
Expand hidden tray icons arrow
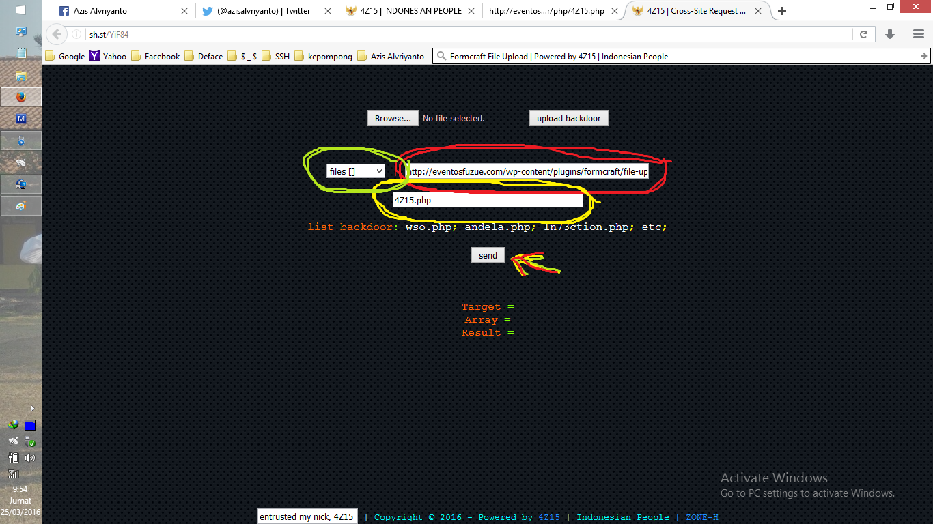[33, 408]
